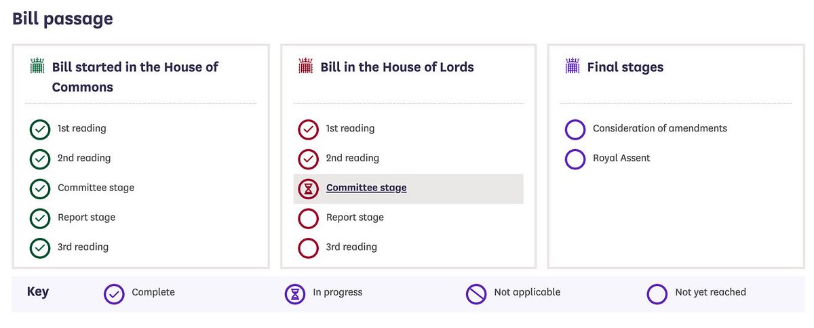This screenshot has width=814, height=328.
Task: Click the Royal Assent empty circle icon
Action: [575, 159]
